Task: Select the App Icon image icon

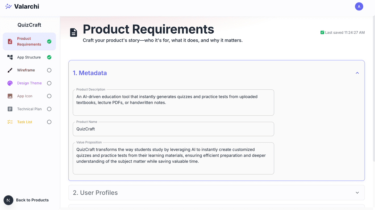Action: coord(10,96)
